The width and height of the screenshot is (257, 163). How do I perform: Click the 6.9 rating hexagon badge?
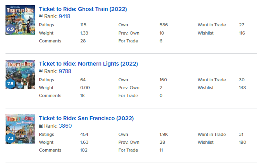coord(10,29)
